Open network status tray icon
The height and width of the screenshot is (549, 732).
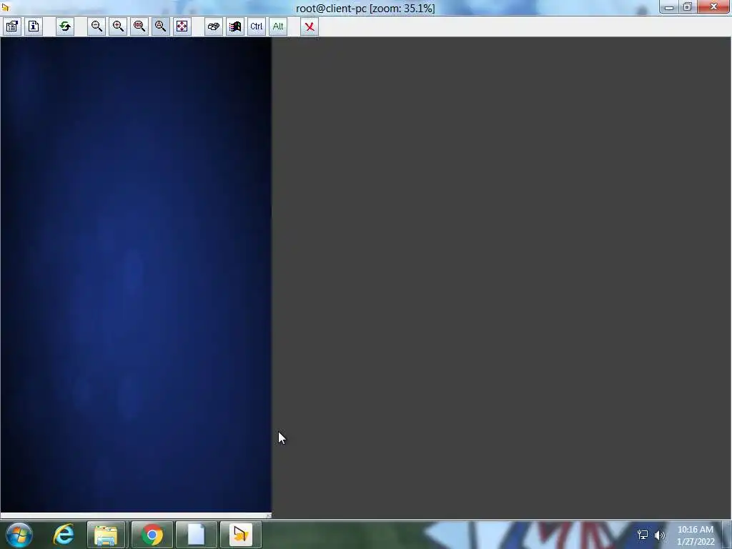(643, 535)
